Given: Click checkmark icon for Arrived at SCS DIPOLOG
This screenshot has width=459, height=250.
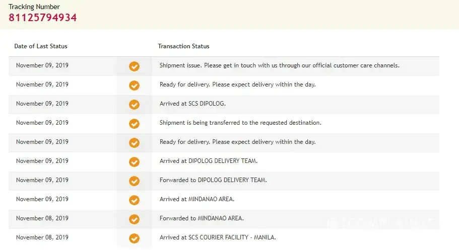Looking at the screenshot, I should [134, 105].
